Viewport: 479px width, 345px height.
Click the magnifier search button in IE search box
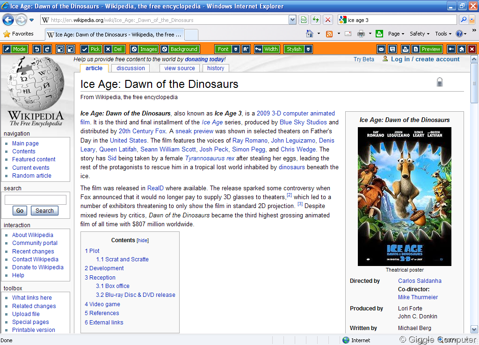(x=464, y=20)
